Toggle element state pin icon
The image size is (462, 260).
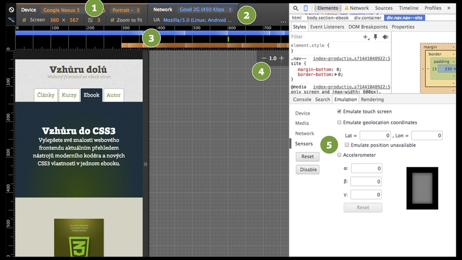pos(375,36)
